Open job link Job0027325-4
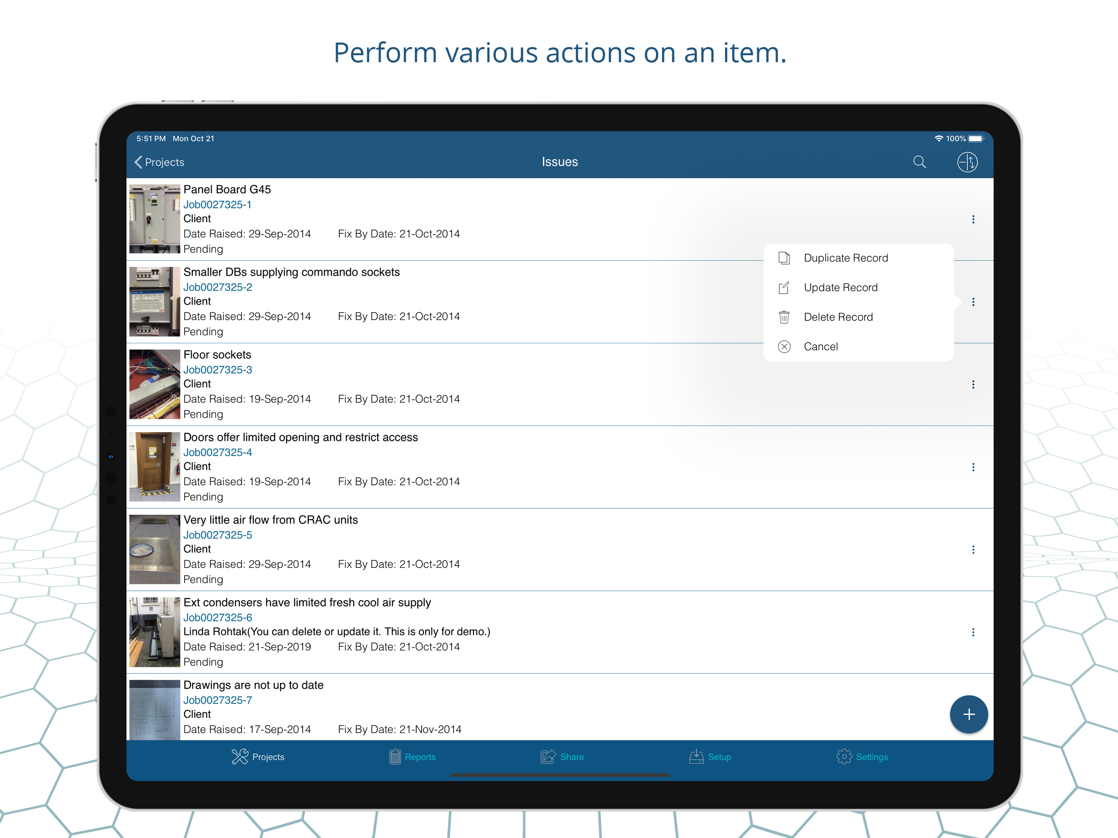Image resolution: width=1118 pixels, height=838 pixels. (x=217, y=452)
